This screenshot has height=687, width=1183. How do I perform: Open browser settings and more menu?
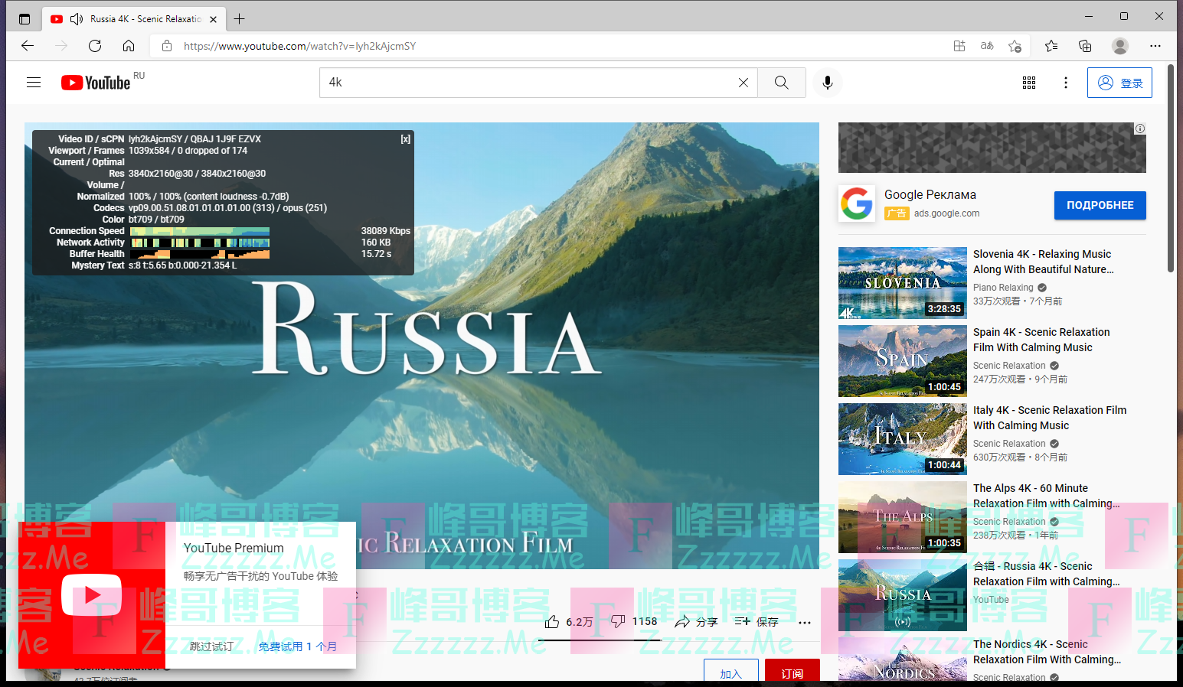tap(1155, 46)
